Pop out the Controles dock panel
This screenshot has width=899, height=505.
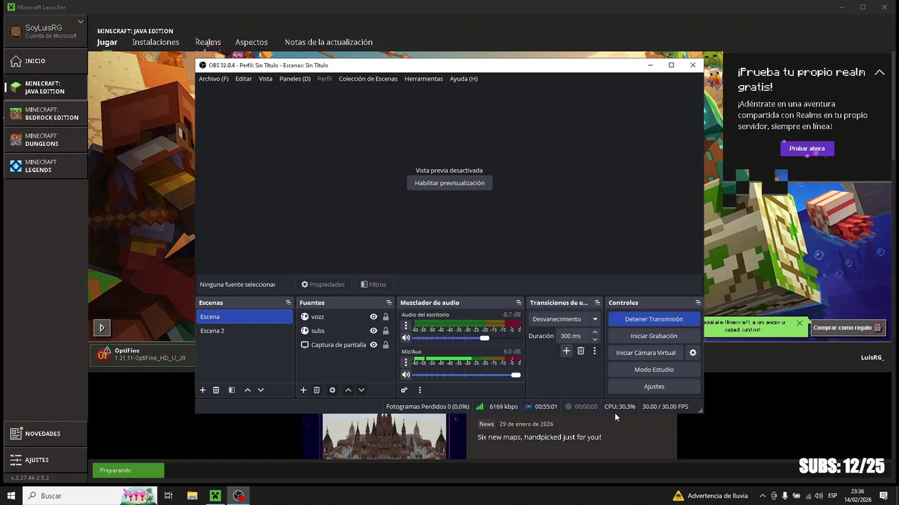(697, 302)
